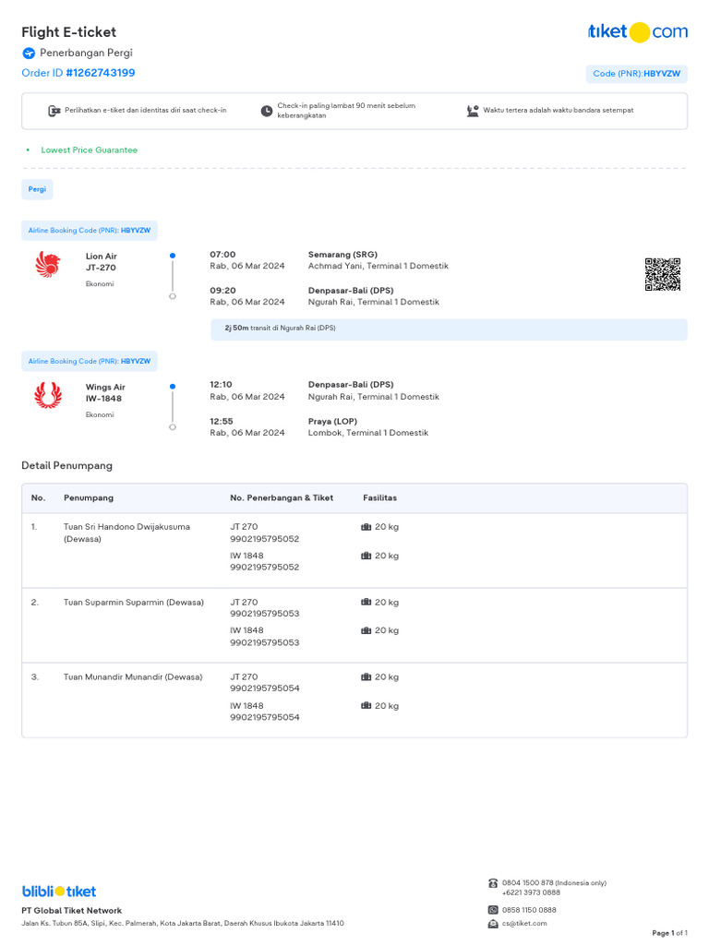
Task: Click the Lion Air airline logo
Action: tap(46, 266)
